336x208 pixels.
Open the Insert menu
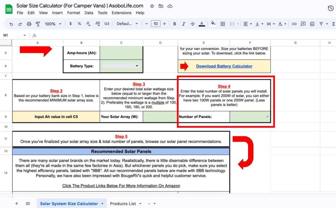pos(57,13)
